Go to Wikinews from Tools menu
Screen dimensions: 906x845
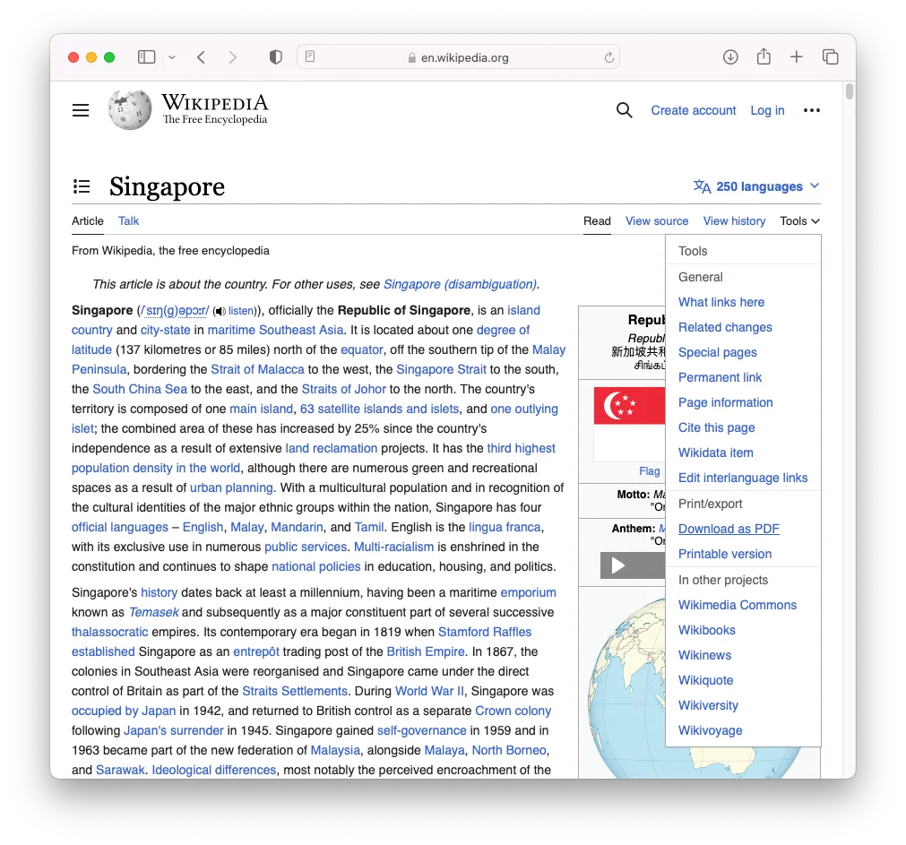[x=704, y=655]
